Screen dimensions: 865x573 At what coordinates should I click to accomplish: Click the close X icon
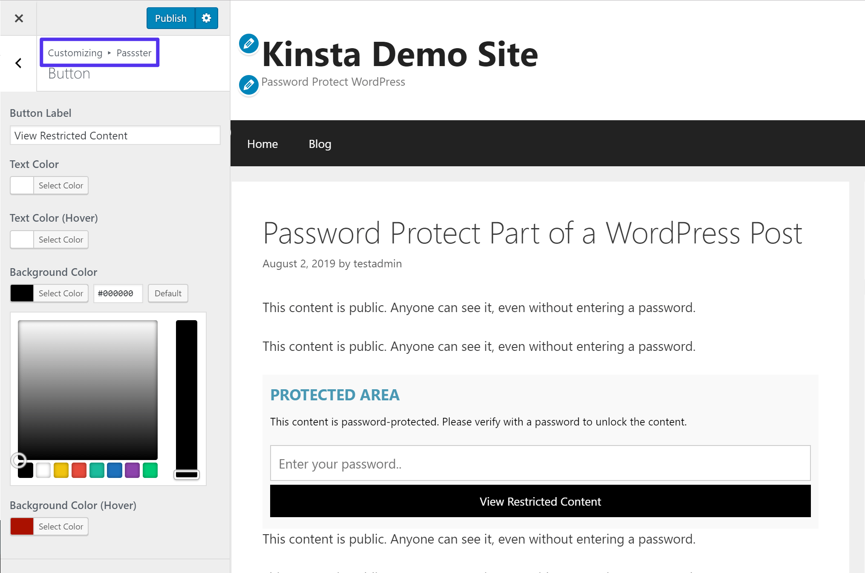point(18,18)
